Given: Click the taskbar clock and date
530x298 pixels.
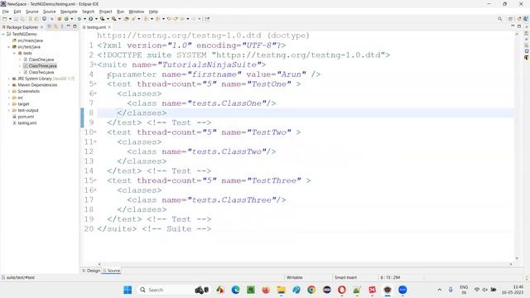Looking at the screenshot, I should (513, 290).
